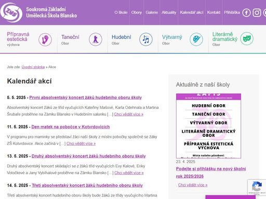Open the Galerie menu item
Viewport: 266px width, 199px height.
(x=152, y=12)
